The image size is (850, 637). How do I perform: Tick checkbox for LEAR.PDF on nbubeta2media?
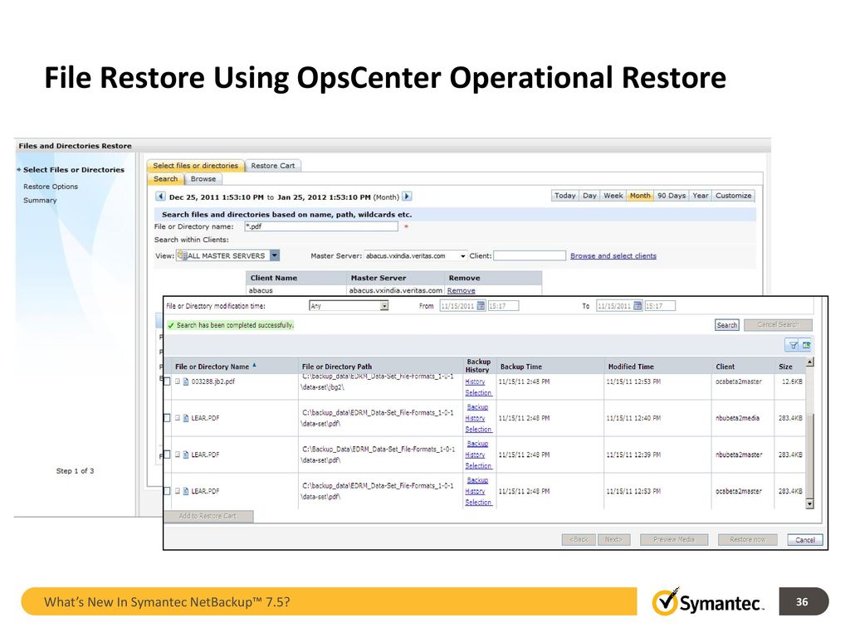point(168,418)
